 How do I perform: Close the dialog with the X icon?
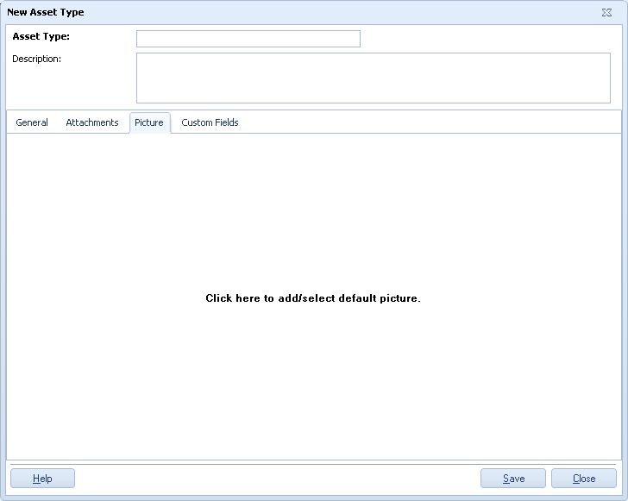coord(606,13)
